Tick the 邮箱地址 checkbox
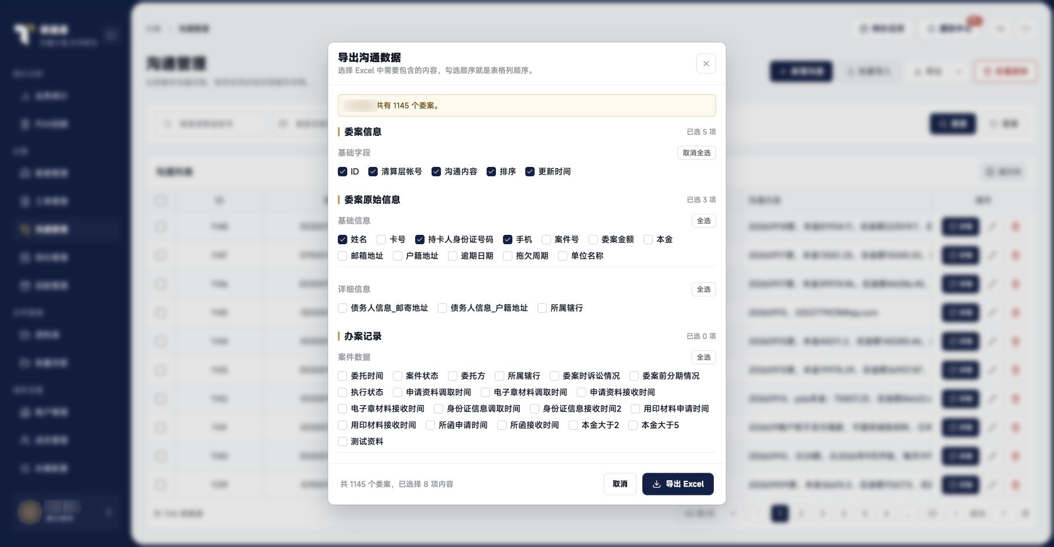 pyautogui.click(x=343, y=256)
